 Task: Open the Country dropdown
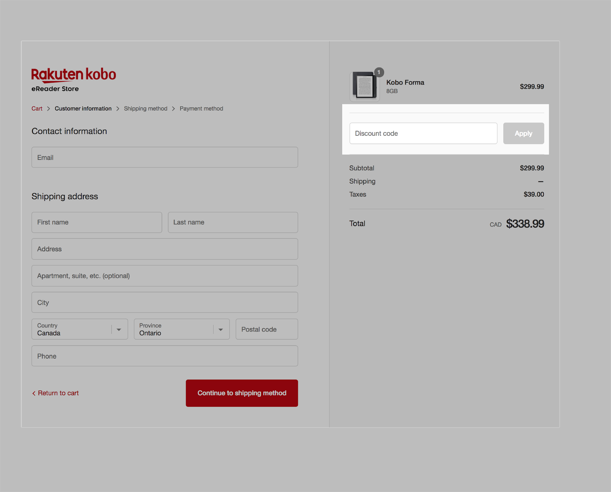pyautogui.click(x=79, y=329)
